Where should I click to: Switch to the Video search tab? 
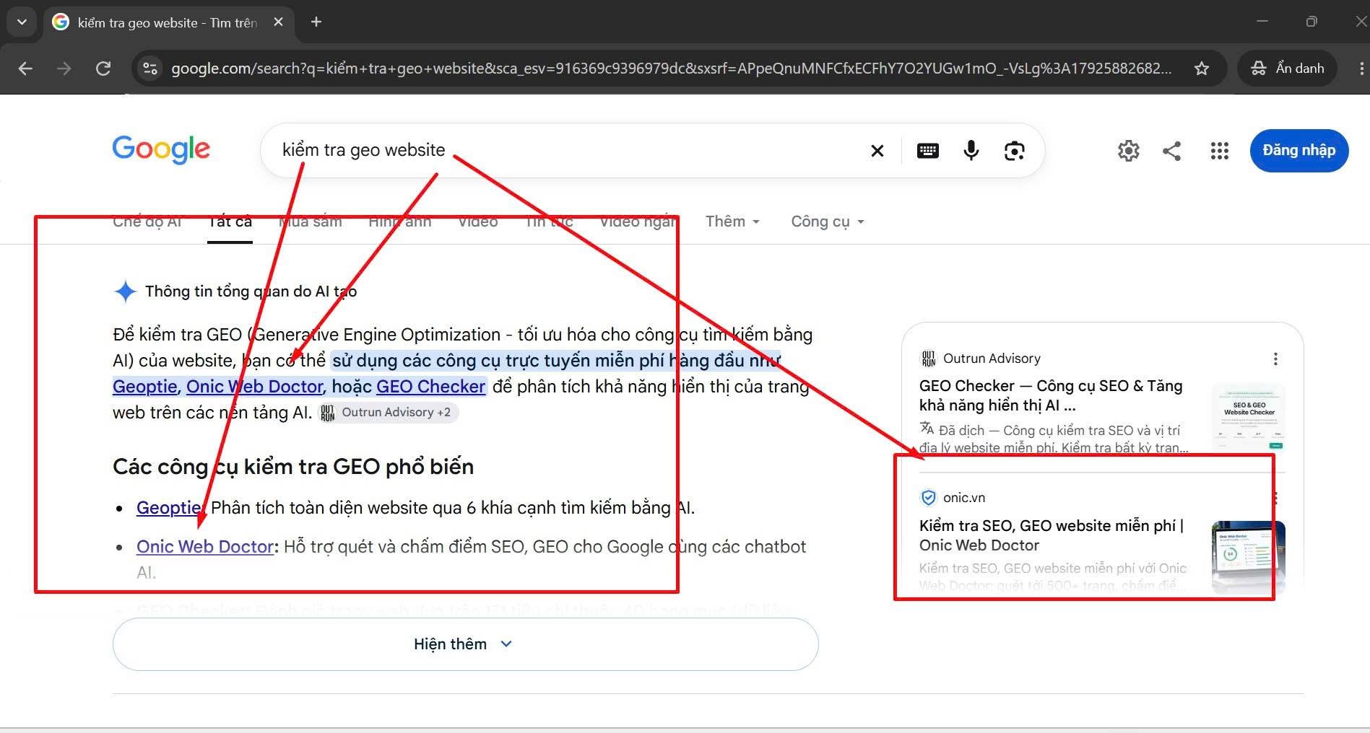tap(478, 221)
